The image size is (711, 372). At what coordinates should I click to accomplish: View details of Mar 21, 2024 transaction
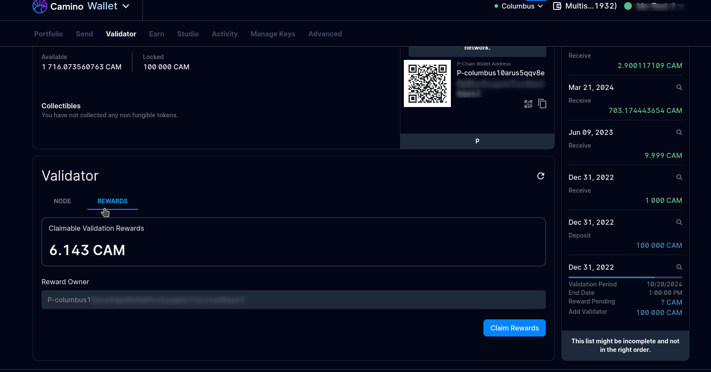coord(679,87)
